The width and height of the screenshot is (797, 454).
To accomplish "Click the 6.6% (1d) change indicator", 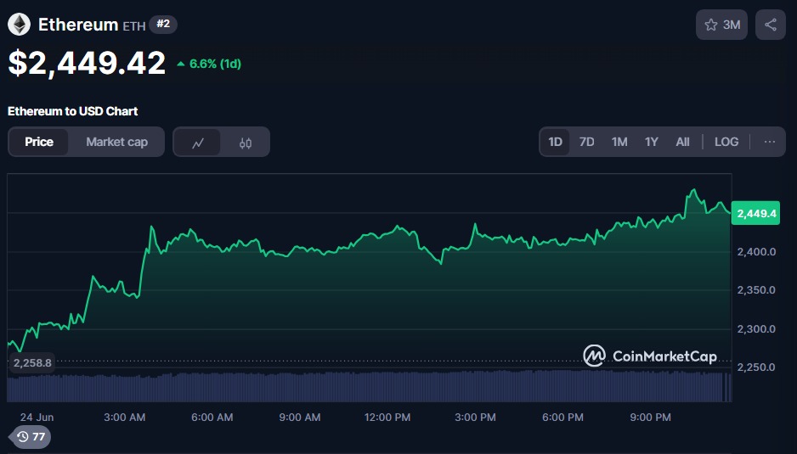I will pos(209,64).
